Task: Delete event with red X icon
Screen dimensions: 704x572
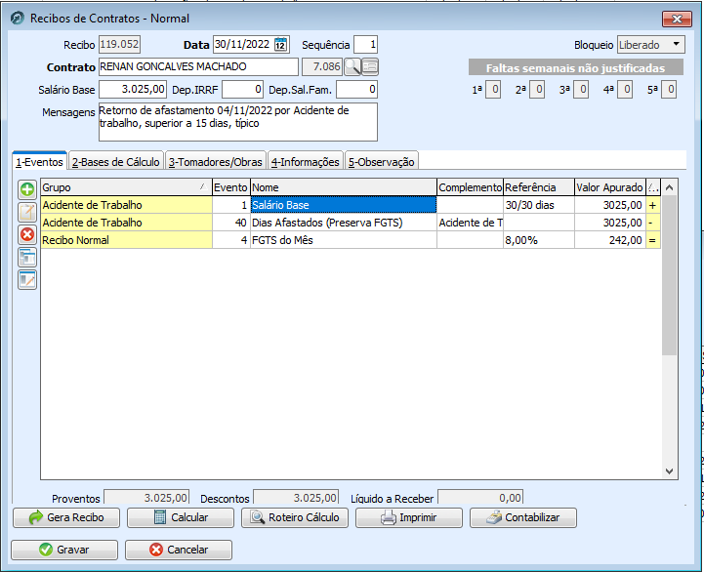Action: 27,234
